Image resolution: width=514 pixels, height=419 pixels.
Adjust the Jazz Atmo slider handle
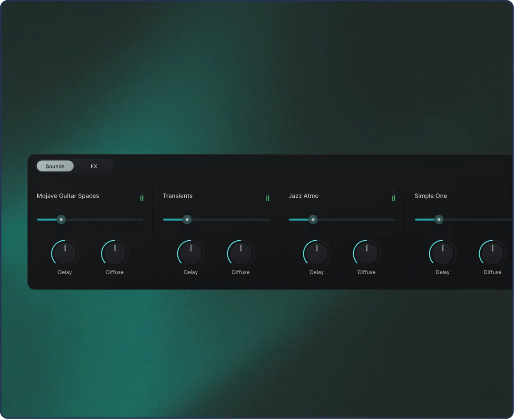(x=313, y=219)
